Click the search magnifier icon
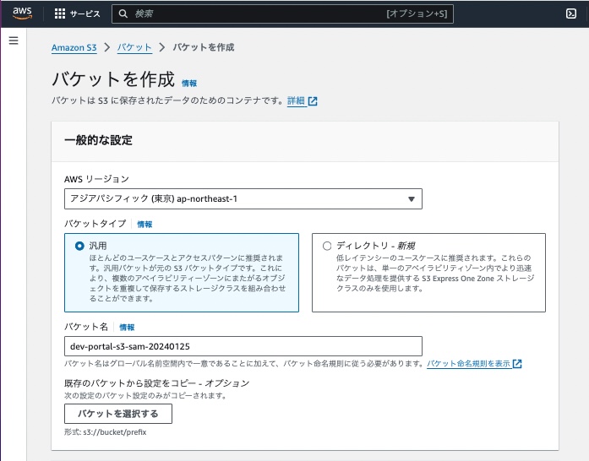This screenshot has width=589, height=461. click(x=123, y=14)
